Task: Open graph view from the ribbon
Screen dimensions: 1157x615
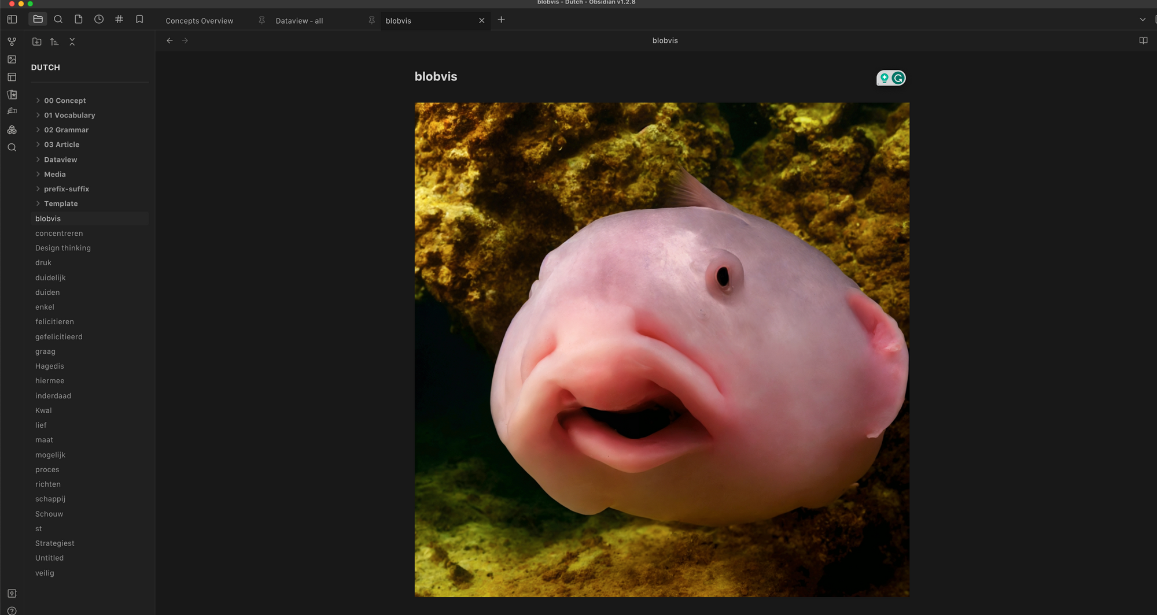Action: tap(12, 42)
